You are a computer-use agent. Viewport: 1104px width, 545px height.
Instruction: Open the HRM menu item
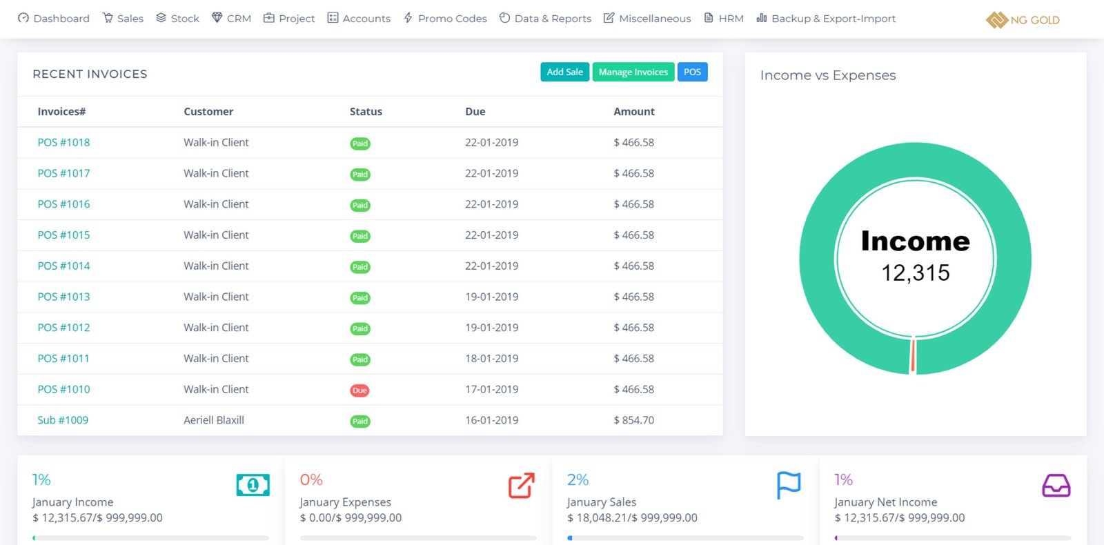(724, 19)
